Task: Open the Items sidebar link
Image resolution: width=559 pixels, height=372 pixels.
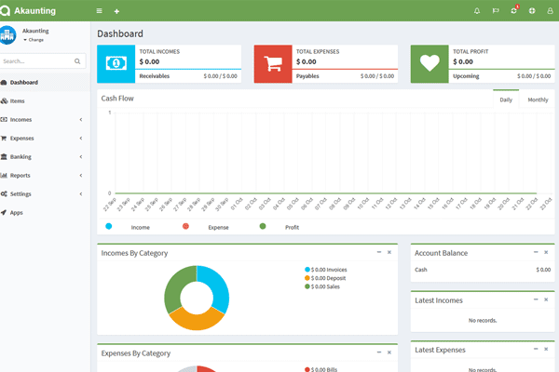Action: click(17, 100)
